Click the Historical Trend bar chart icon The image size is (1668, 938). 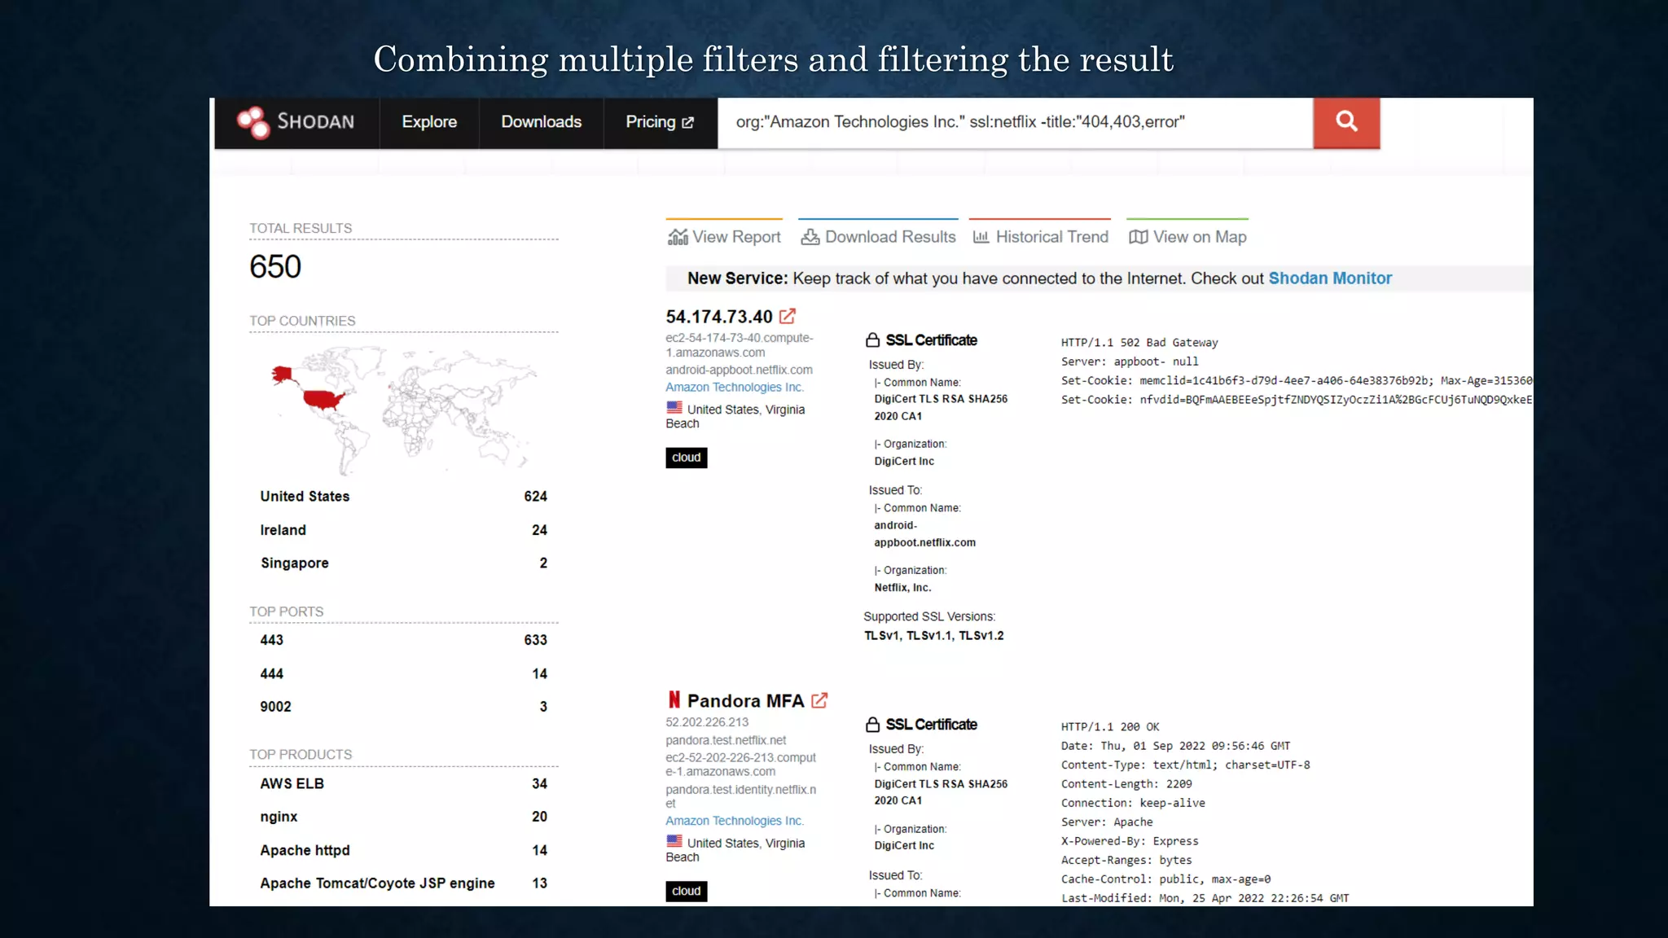(981, 237)
